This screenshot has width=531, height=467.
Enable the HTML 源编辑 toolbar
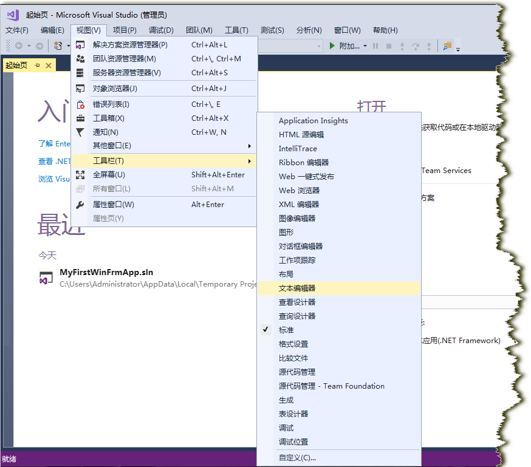click(338, 135)
